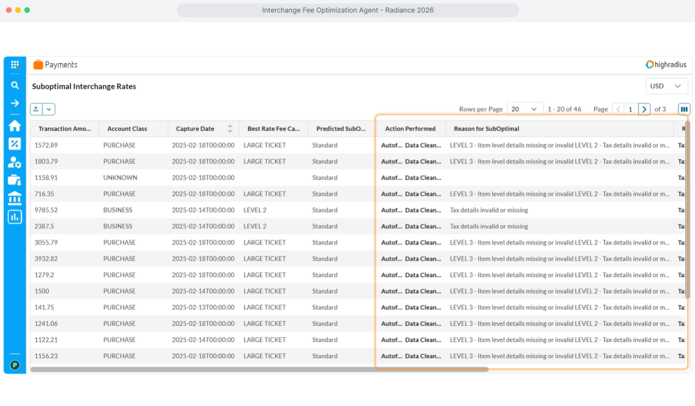Open the bank building sidebar icon

click(14, 198)
